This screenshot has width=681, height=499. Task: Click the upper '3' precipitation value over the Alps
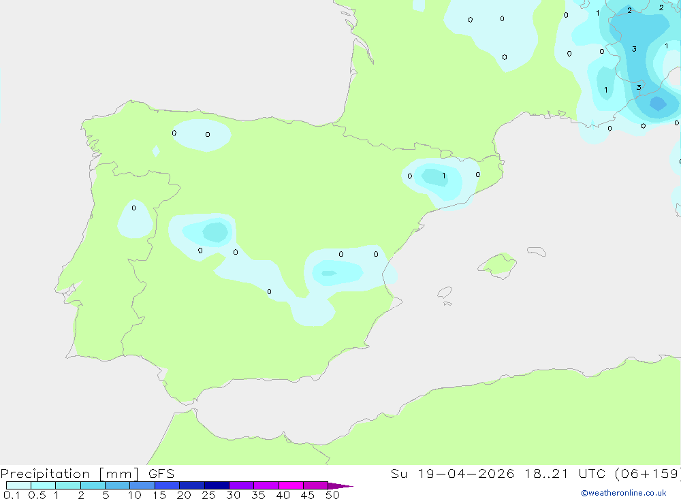(x=634, y=49)
